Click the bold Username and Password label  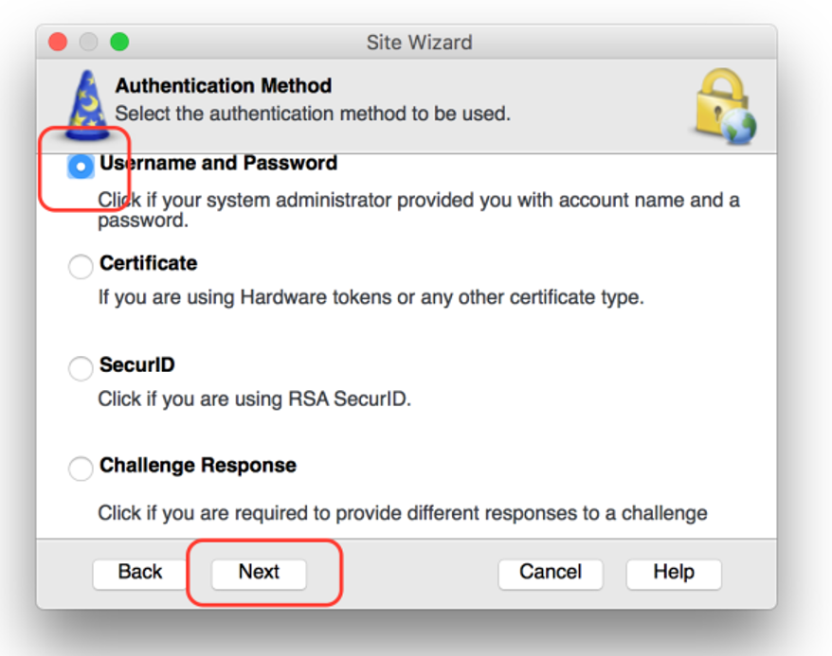(218, 164)
